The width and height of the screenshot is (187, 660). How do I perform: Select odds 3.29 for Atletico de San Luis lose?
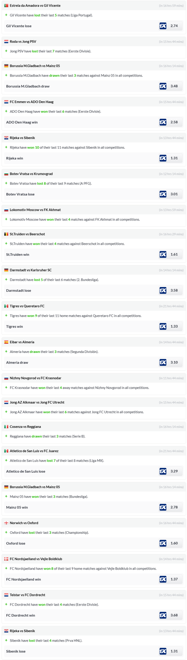(174, 471)
